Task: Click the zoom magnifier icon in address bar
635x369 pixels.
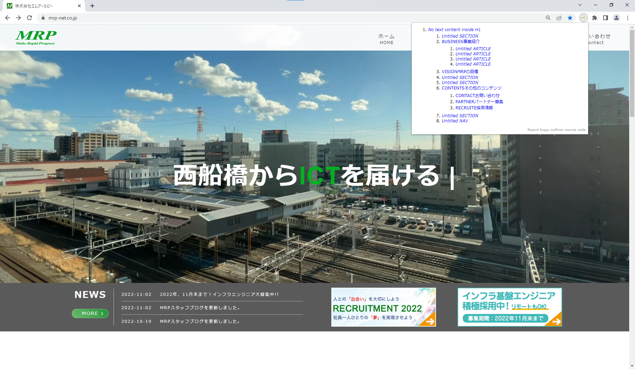Action: (548, 18)
